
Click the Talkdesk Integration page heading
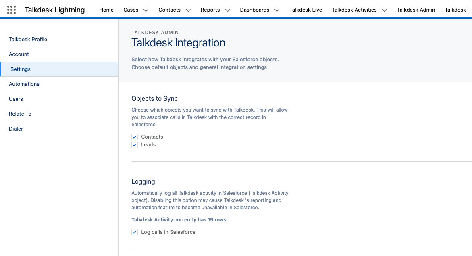pos(178,43)
